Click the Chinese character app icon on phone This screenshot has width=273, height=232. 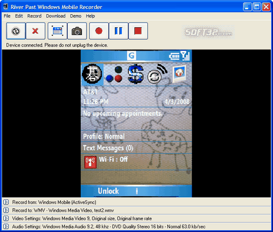click(92, 74)
